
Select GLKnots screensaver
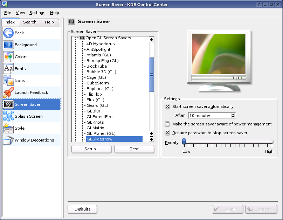coord(95,122)
